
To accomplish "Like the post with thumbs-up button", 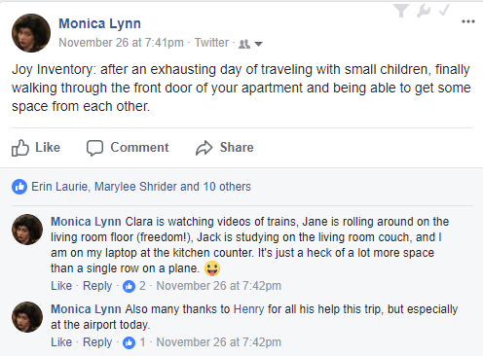I will tap(36, 148).
